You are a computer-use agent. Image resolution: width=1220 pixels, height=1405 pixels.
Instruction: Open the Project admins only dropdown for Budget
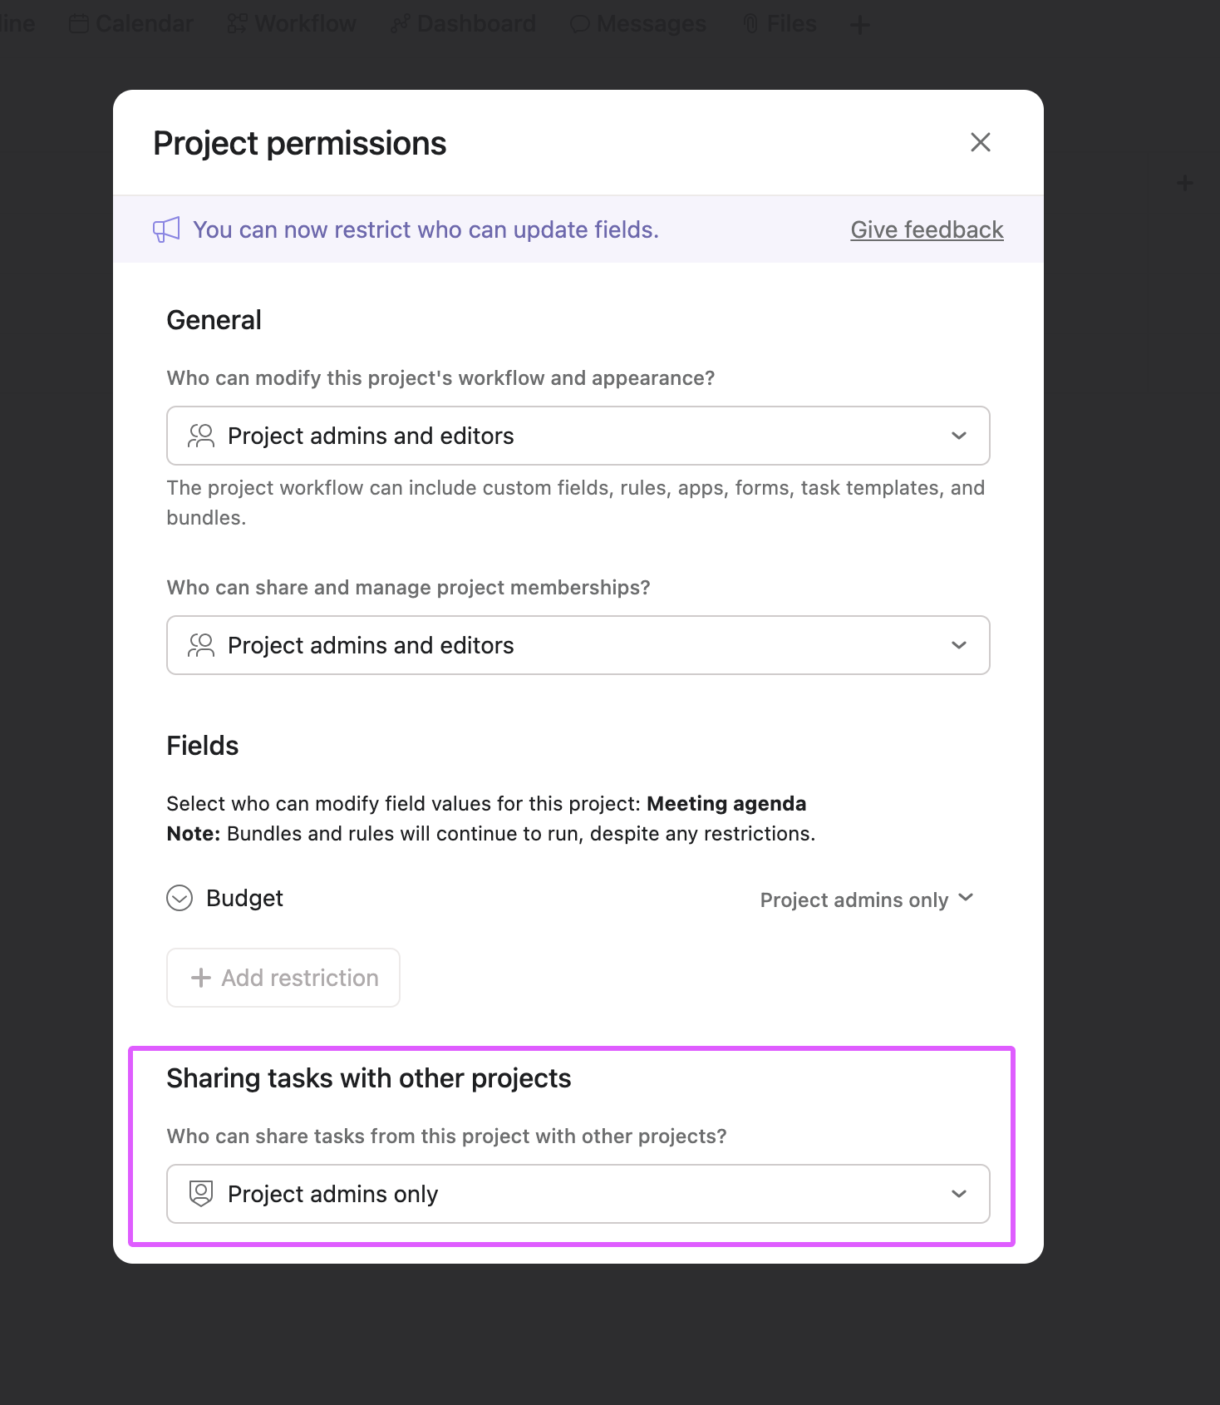(867, 899)
